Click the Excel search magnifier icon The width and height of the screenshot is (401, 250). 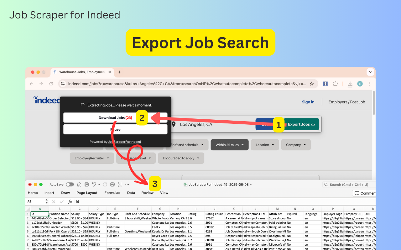point(326,185)
